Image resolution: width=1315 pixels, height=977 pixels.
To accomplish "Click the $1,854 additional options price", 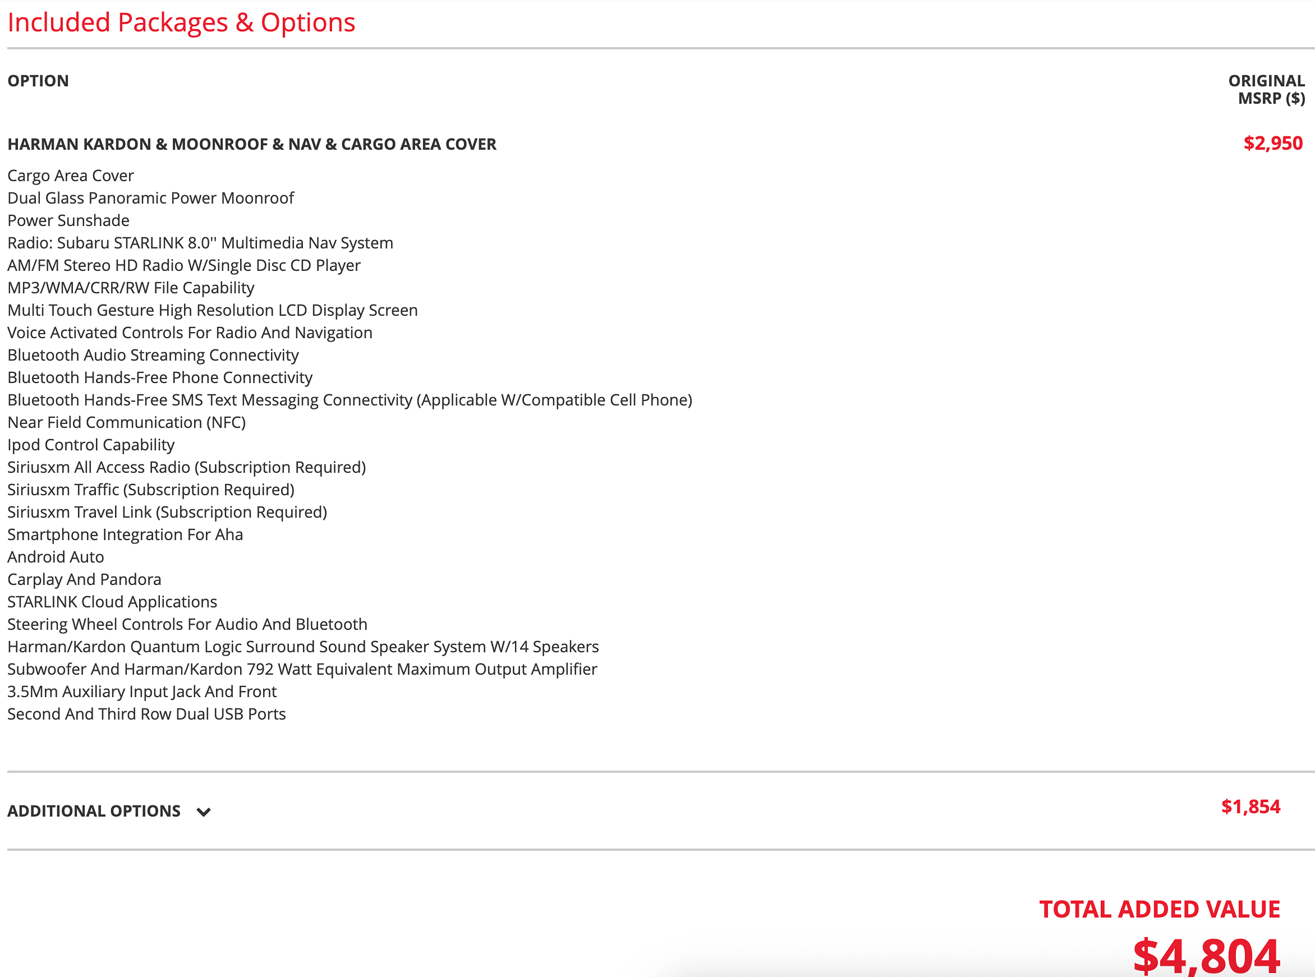I will click(x=1250, y=807).
